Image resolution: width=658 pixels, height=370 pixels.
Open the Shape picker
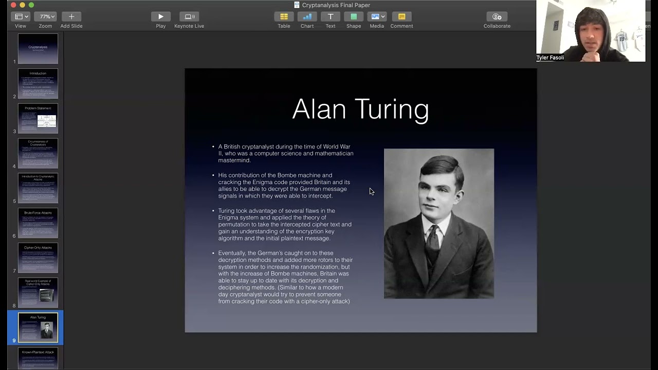[354, 17]
